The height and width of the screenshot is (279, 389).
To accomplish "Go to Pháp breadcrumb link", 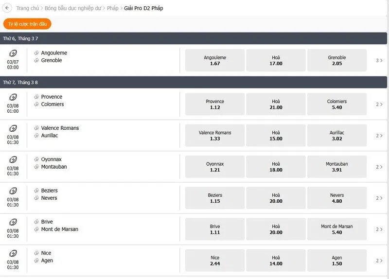I will point(112,8).
